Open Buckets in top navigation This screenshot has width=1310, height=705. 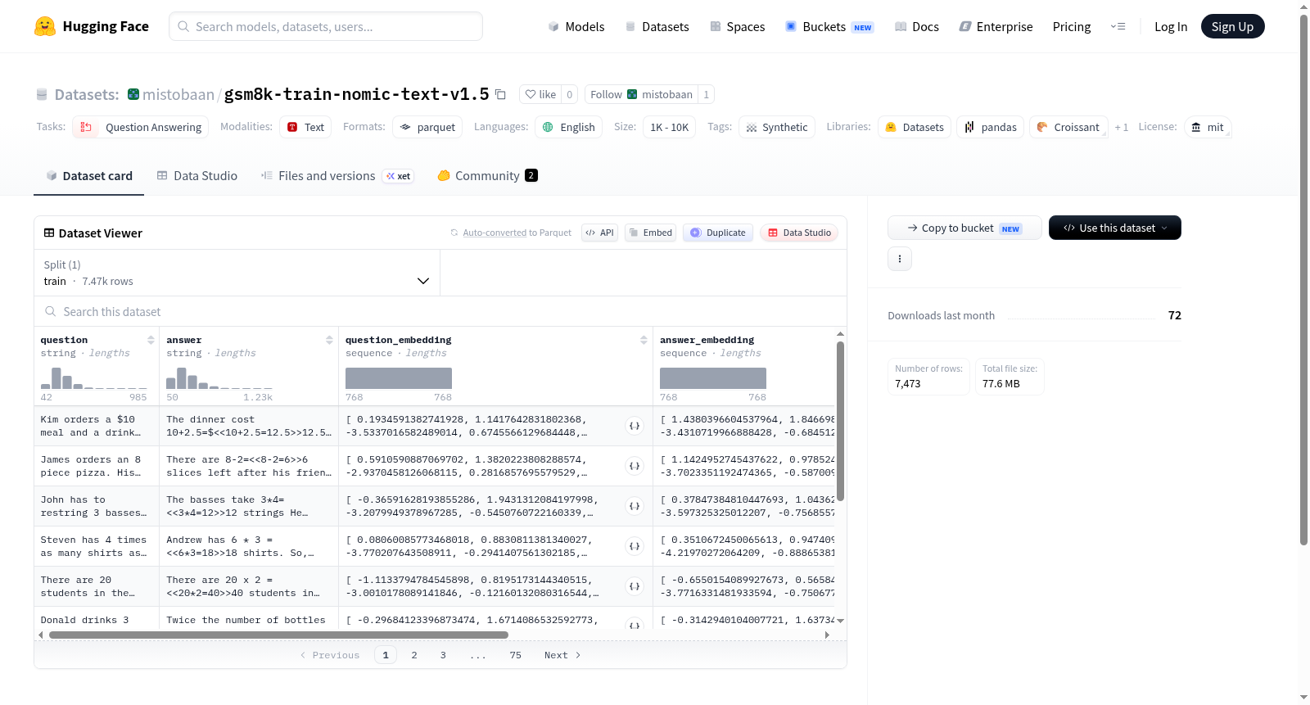point(829,26)
